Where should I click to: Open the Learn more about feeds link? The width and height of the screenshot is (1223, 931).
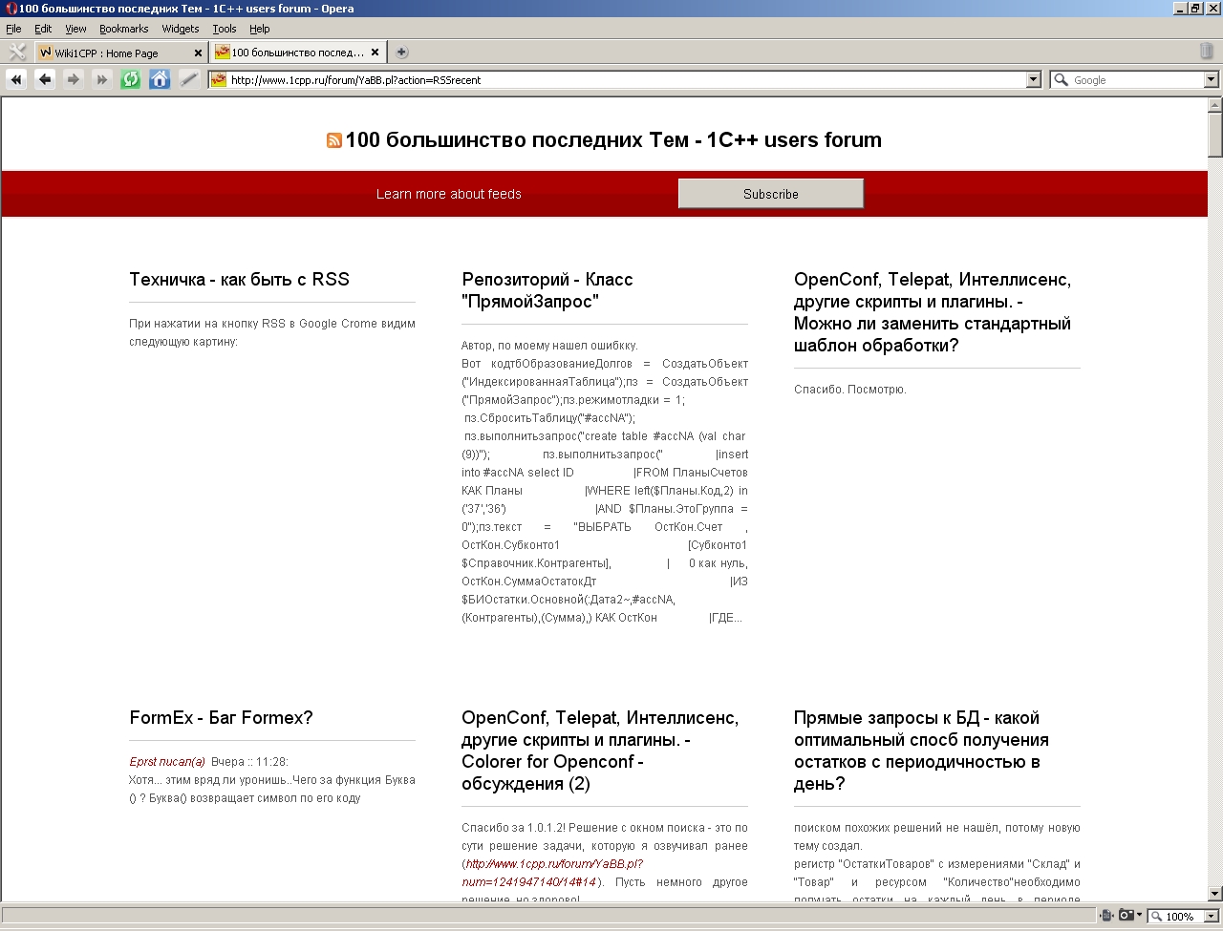[x=448, y=194]
